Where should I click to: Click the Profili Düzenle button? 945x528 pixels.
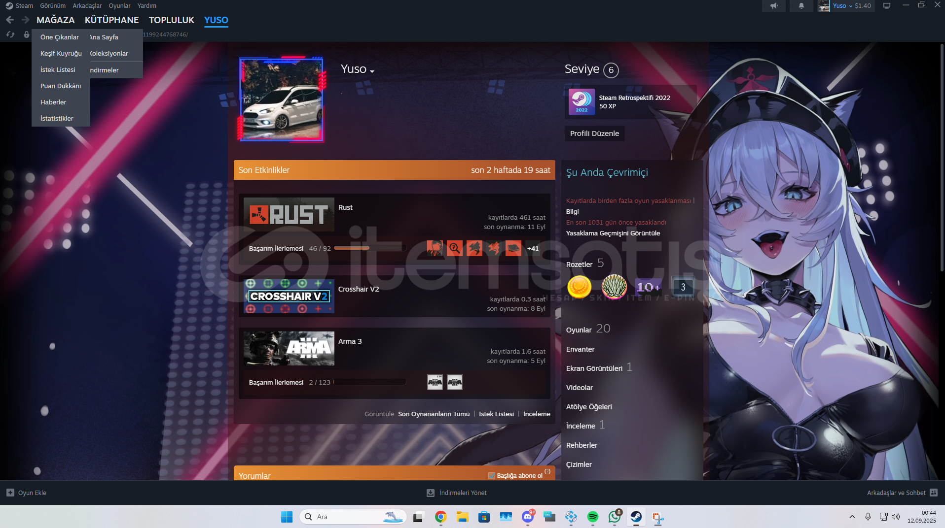[594, 133]
